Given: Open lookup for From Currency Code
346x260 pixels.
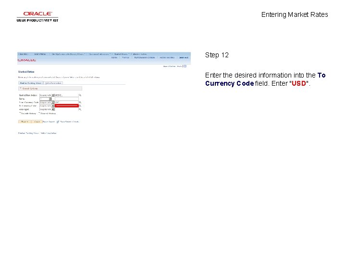Looking at the screenshot, I should pyautogui.click(x=80, y=103).
